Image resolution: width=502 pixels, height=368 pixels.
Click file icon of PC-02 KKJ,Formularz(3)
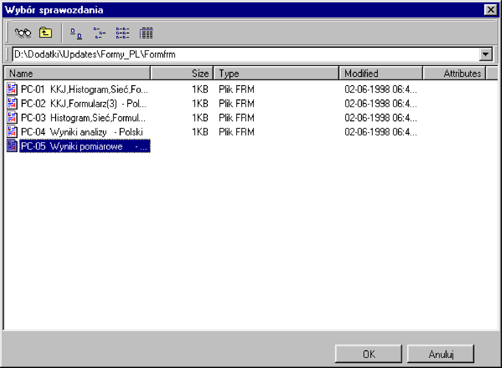12,104
